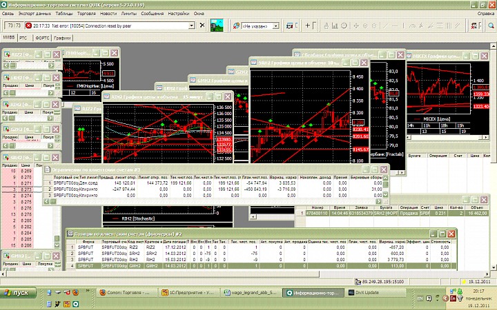Click the greyed move arrows icon in the toolbar
The height and width of the screenshot is (310, 497).
(356, 26)
